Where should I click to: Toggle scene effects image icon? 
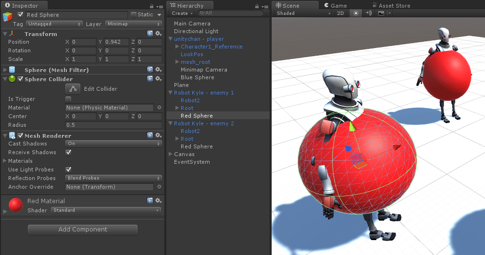(x=381, y=13)
